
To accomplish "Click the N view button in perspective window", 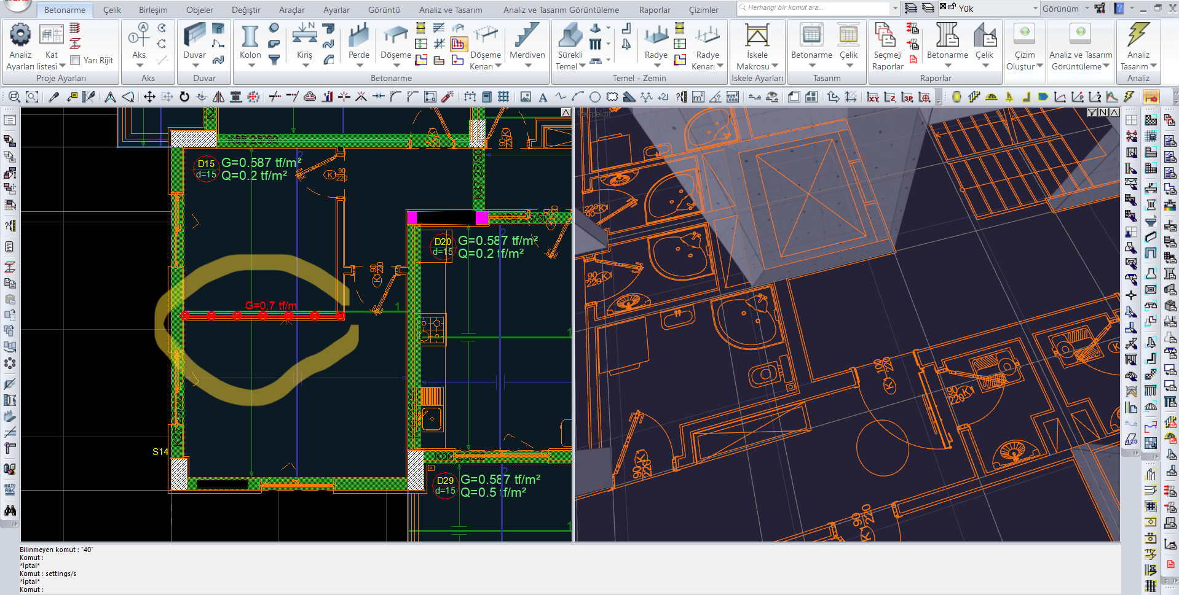I will pos(1103,112).
